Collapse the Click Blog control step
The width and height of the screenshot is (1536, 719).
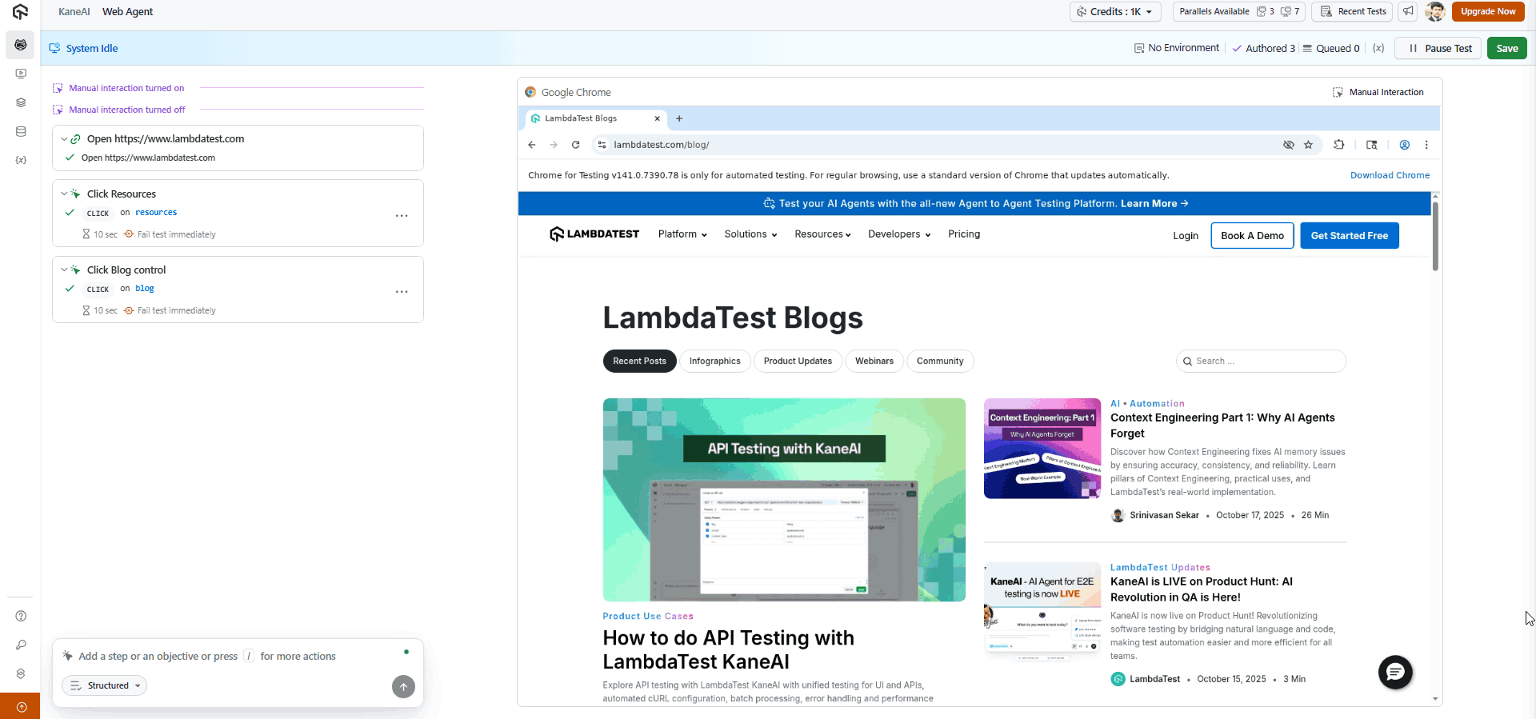coord(64,270)
